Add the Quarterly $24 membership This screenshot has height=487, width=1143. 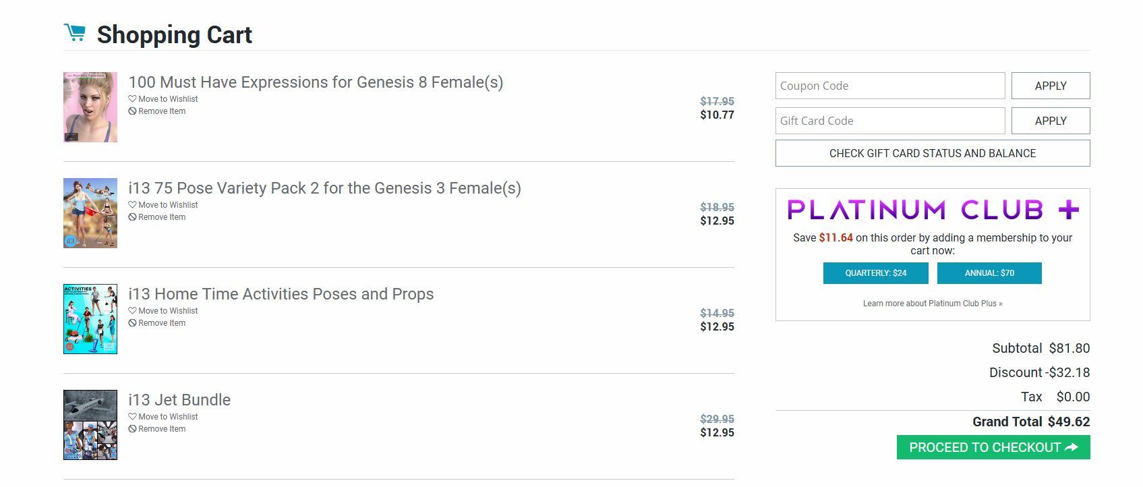click(x=875, y=273)
